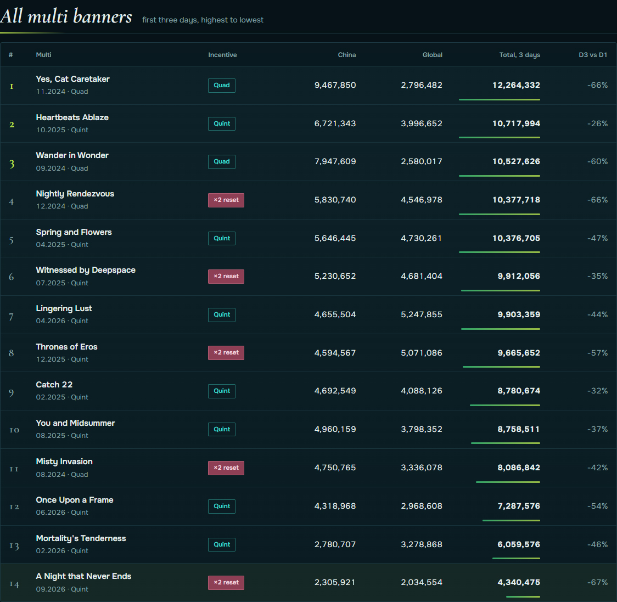
Task: Select the "Global" column header
Action: point(432,55)
